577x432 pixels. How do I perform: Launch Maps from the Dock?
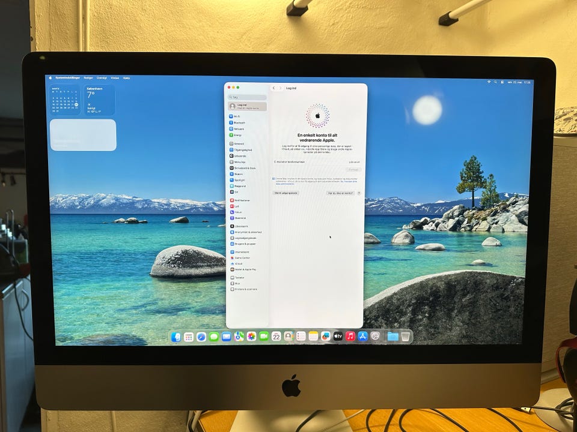tap(239, 337)
